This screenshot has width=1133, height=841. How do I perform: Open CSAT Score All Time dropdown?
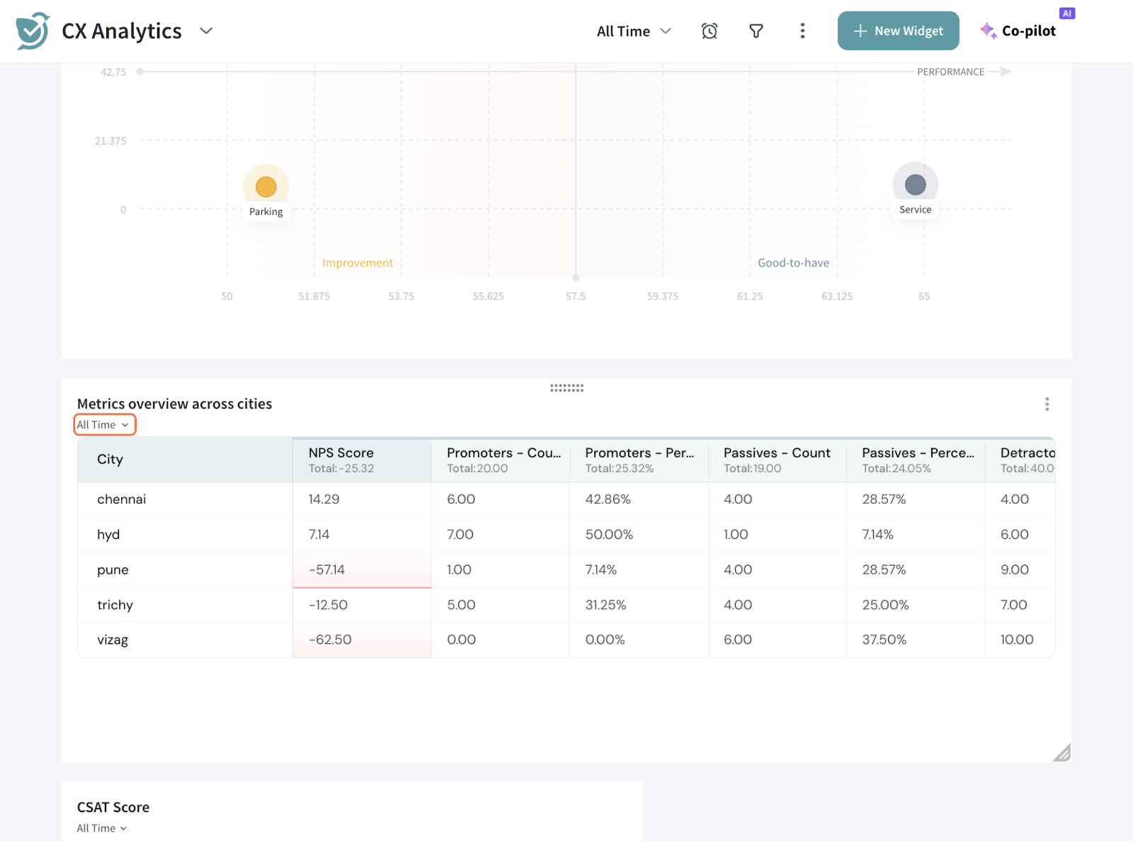pyautogui.click(x=102, y=828)
